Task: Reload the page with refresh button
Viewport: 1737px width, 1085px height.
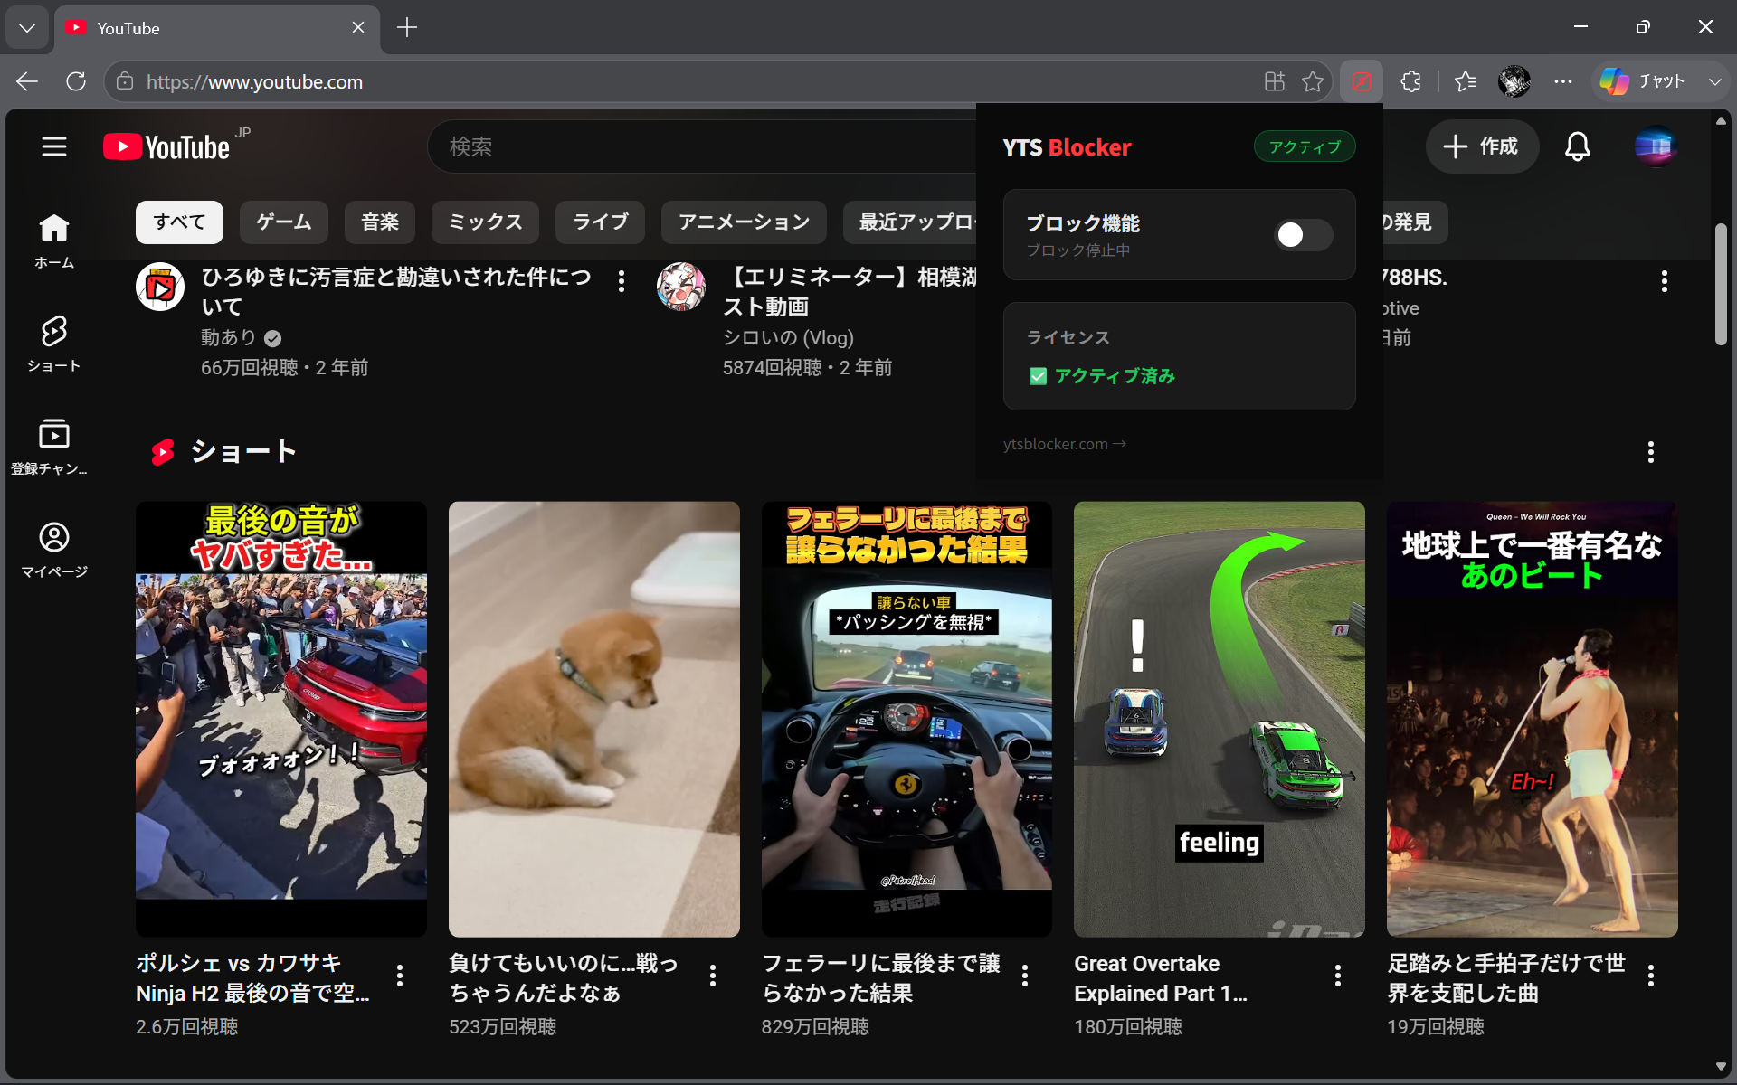Action: coord(76,81)
